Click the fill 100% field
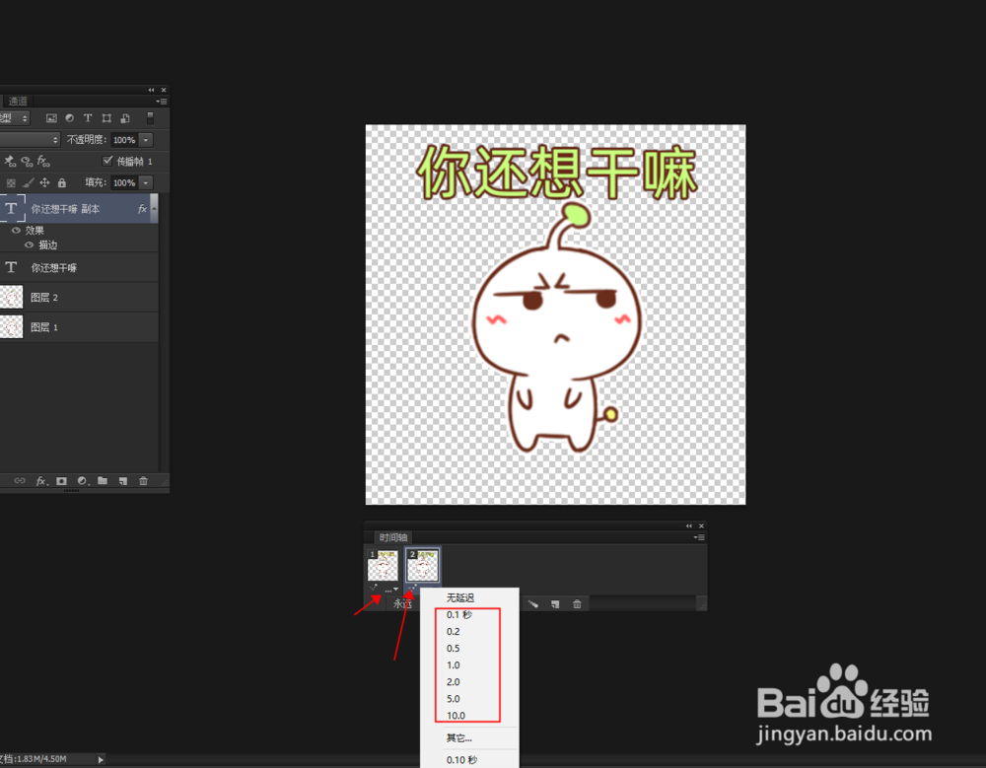 click(124, 183)
